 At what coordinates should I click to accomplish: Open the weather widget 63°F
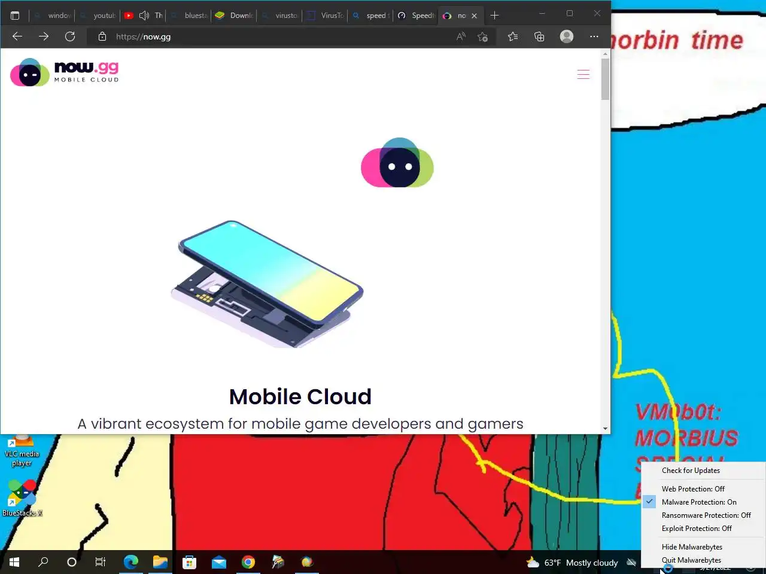572,563
